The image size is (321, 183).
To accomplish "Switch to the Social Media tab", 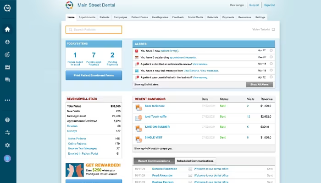I will [195, 17].
